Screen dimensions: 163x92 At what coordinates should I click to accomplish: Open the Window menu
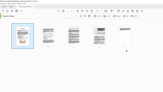tap(19, 3)
